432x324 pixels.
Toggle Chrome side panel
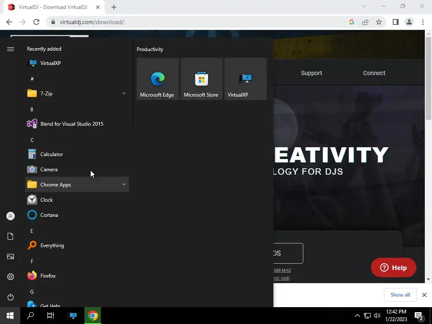396,22
